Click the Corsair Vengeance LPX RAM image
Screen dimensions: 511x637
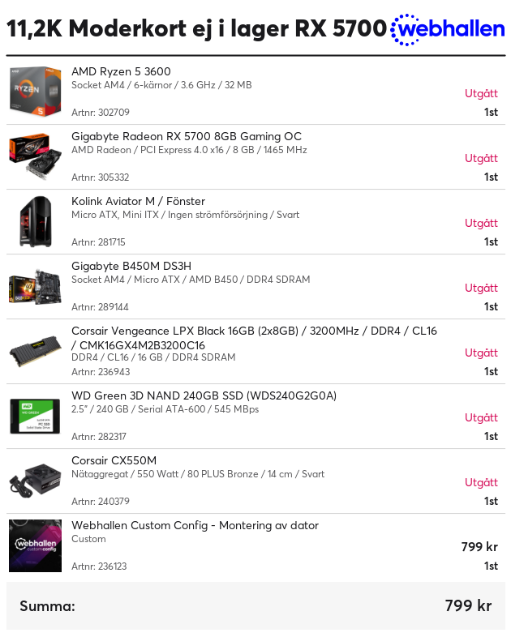pyautogui.click(x=36, y=351)
